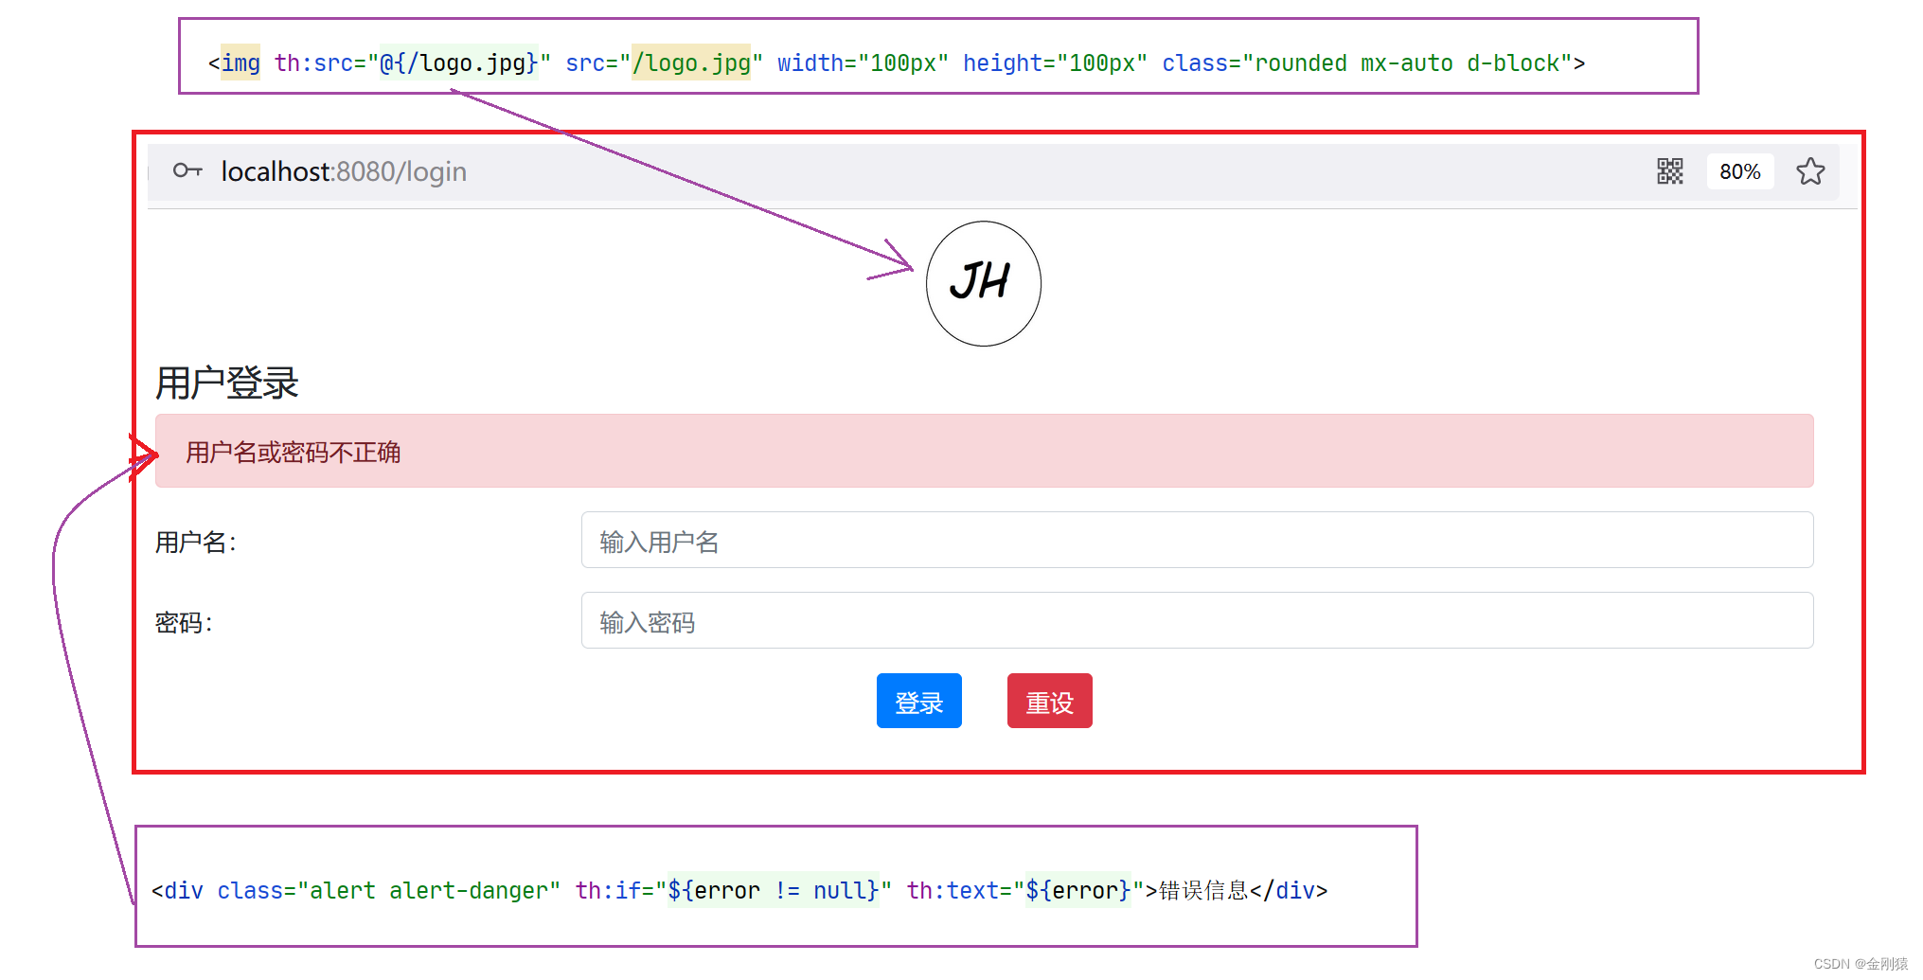Click the JH logo image

tap(984, 283)
